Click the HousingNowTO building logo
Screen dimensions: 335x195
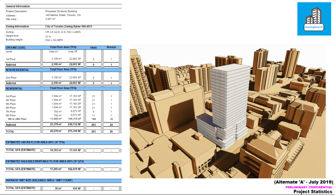[x=314, y=19]
